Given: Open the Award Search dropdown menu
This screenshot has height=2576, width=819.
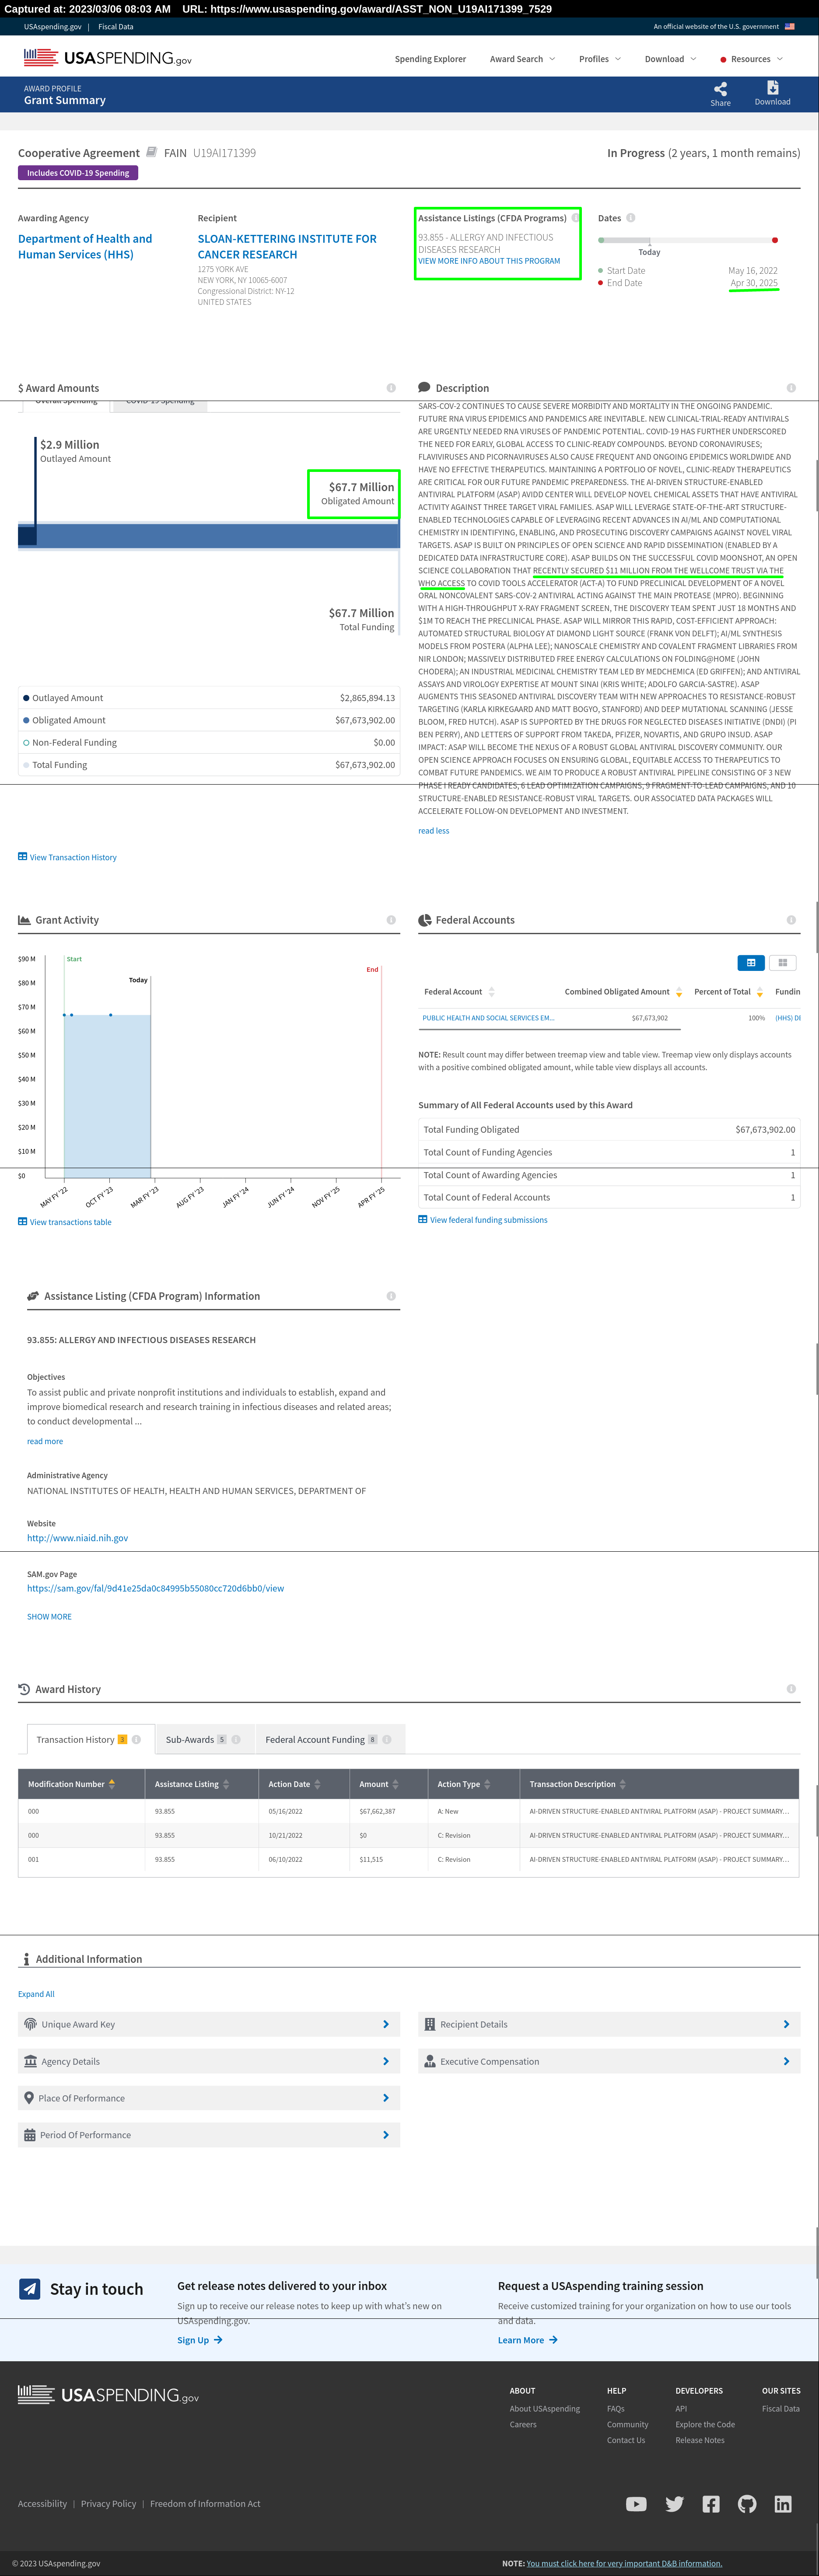Looking at the screenshot, I should tap(522, 59).
